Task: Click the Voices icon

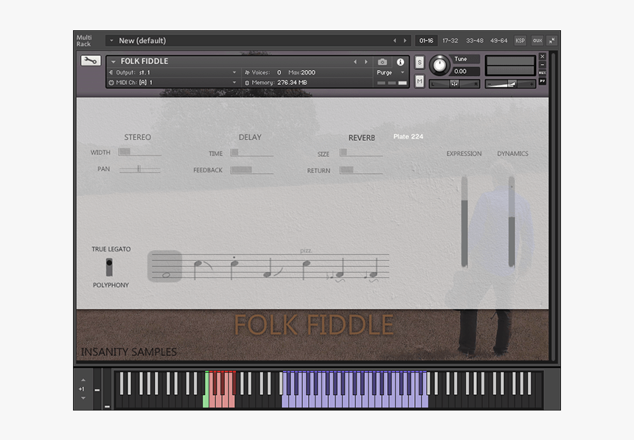Action: (x=247, y=72)
